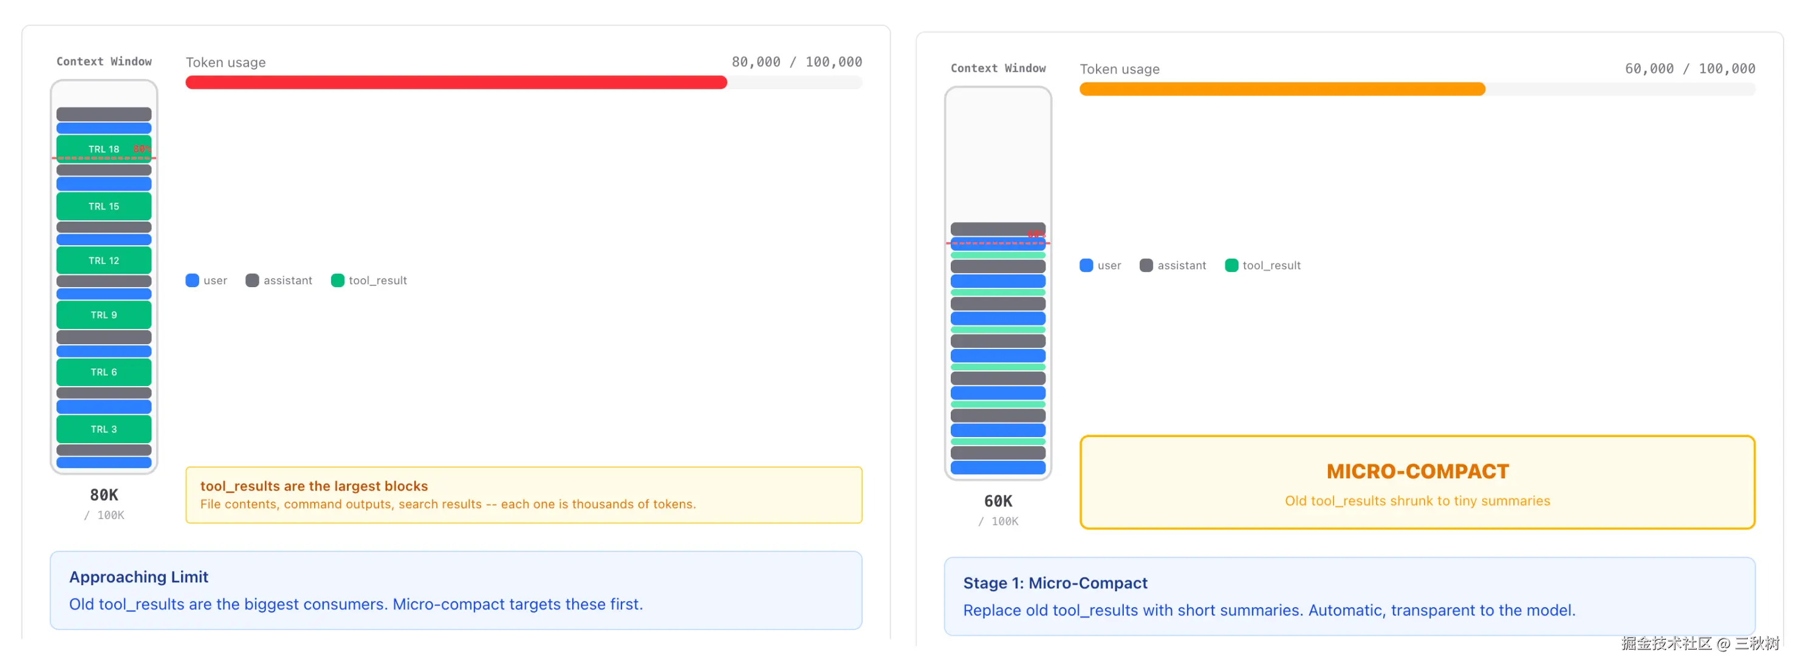Click the orange token usage progress bar

tap(1281, 89)
